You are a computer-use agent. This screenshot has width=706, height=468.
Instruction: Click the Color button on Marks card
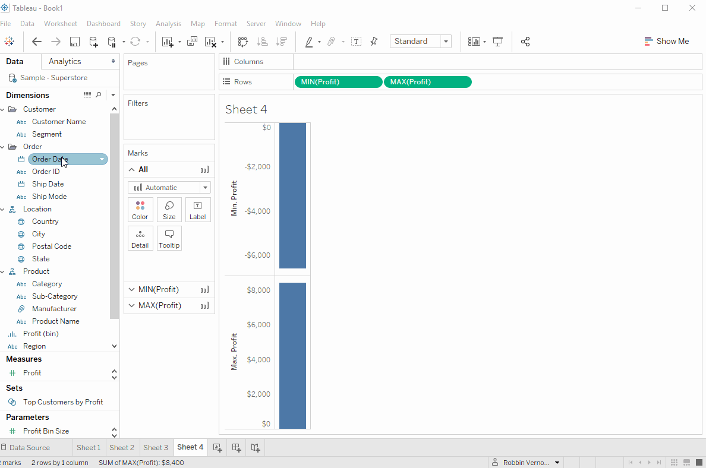point(140,210)
